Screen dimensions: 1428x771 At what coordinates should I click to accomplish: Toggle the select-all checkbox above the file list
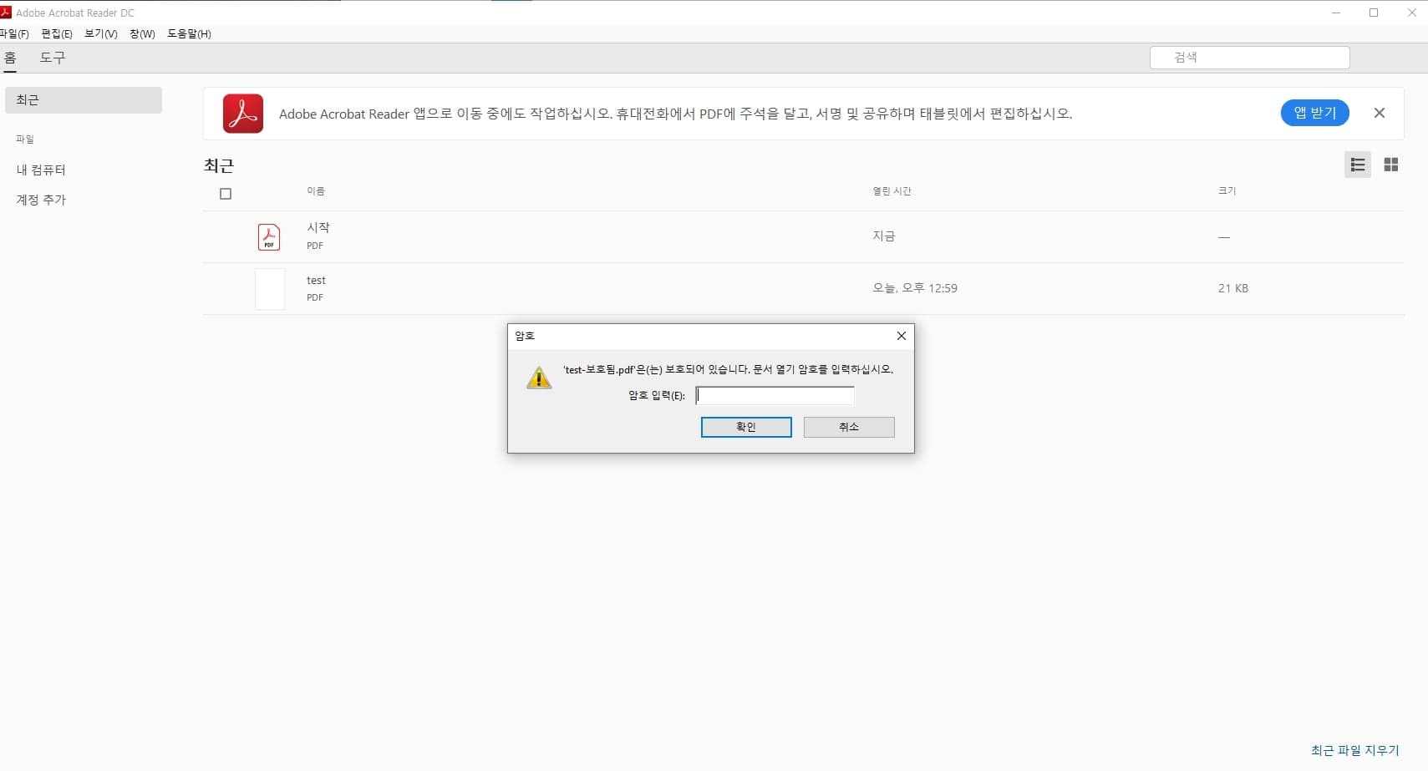click(226, 193)
